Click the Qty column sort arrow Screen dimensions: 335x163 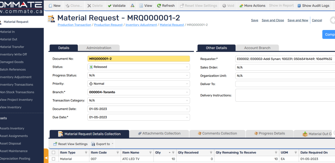(170, 153)
